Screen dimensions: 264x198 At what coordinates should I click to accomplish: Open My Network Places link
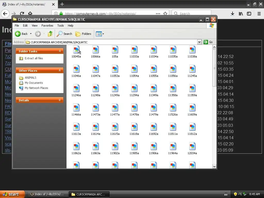pos(36,88)
